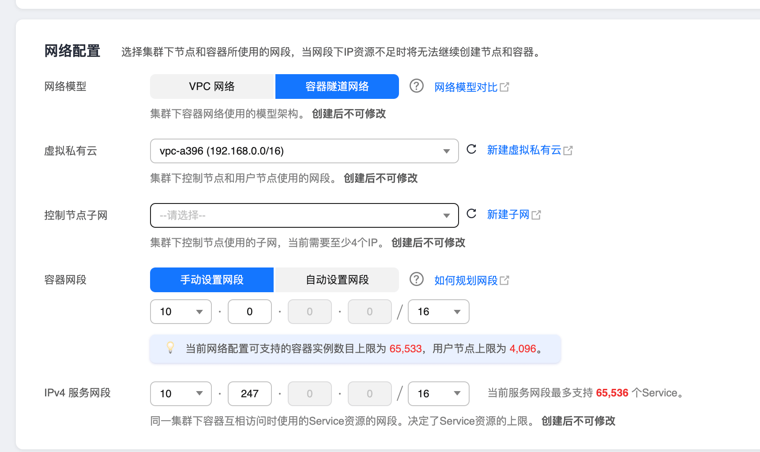This screenshot has height=452, width=760.
Task: Open the container CIDR planning help tooltip
Action: (x=416, y=280)
